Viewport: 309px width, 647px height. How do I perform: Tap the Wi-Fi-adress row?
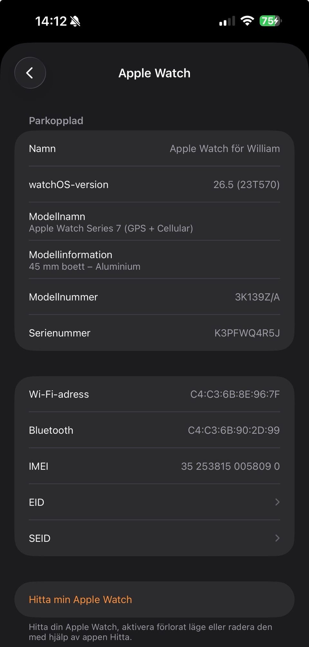154,394
